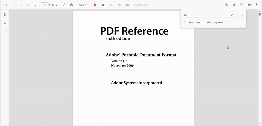Go to the previous page
This screenshot has height=126, width=262.
tap(21, 5)
